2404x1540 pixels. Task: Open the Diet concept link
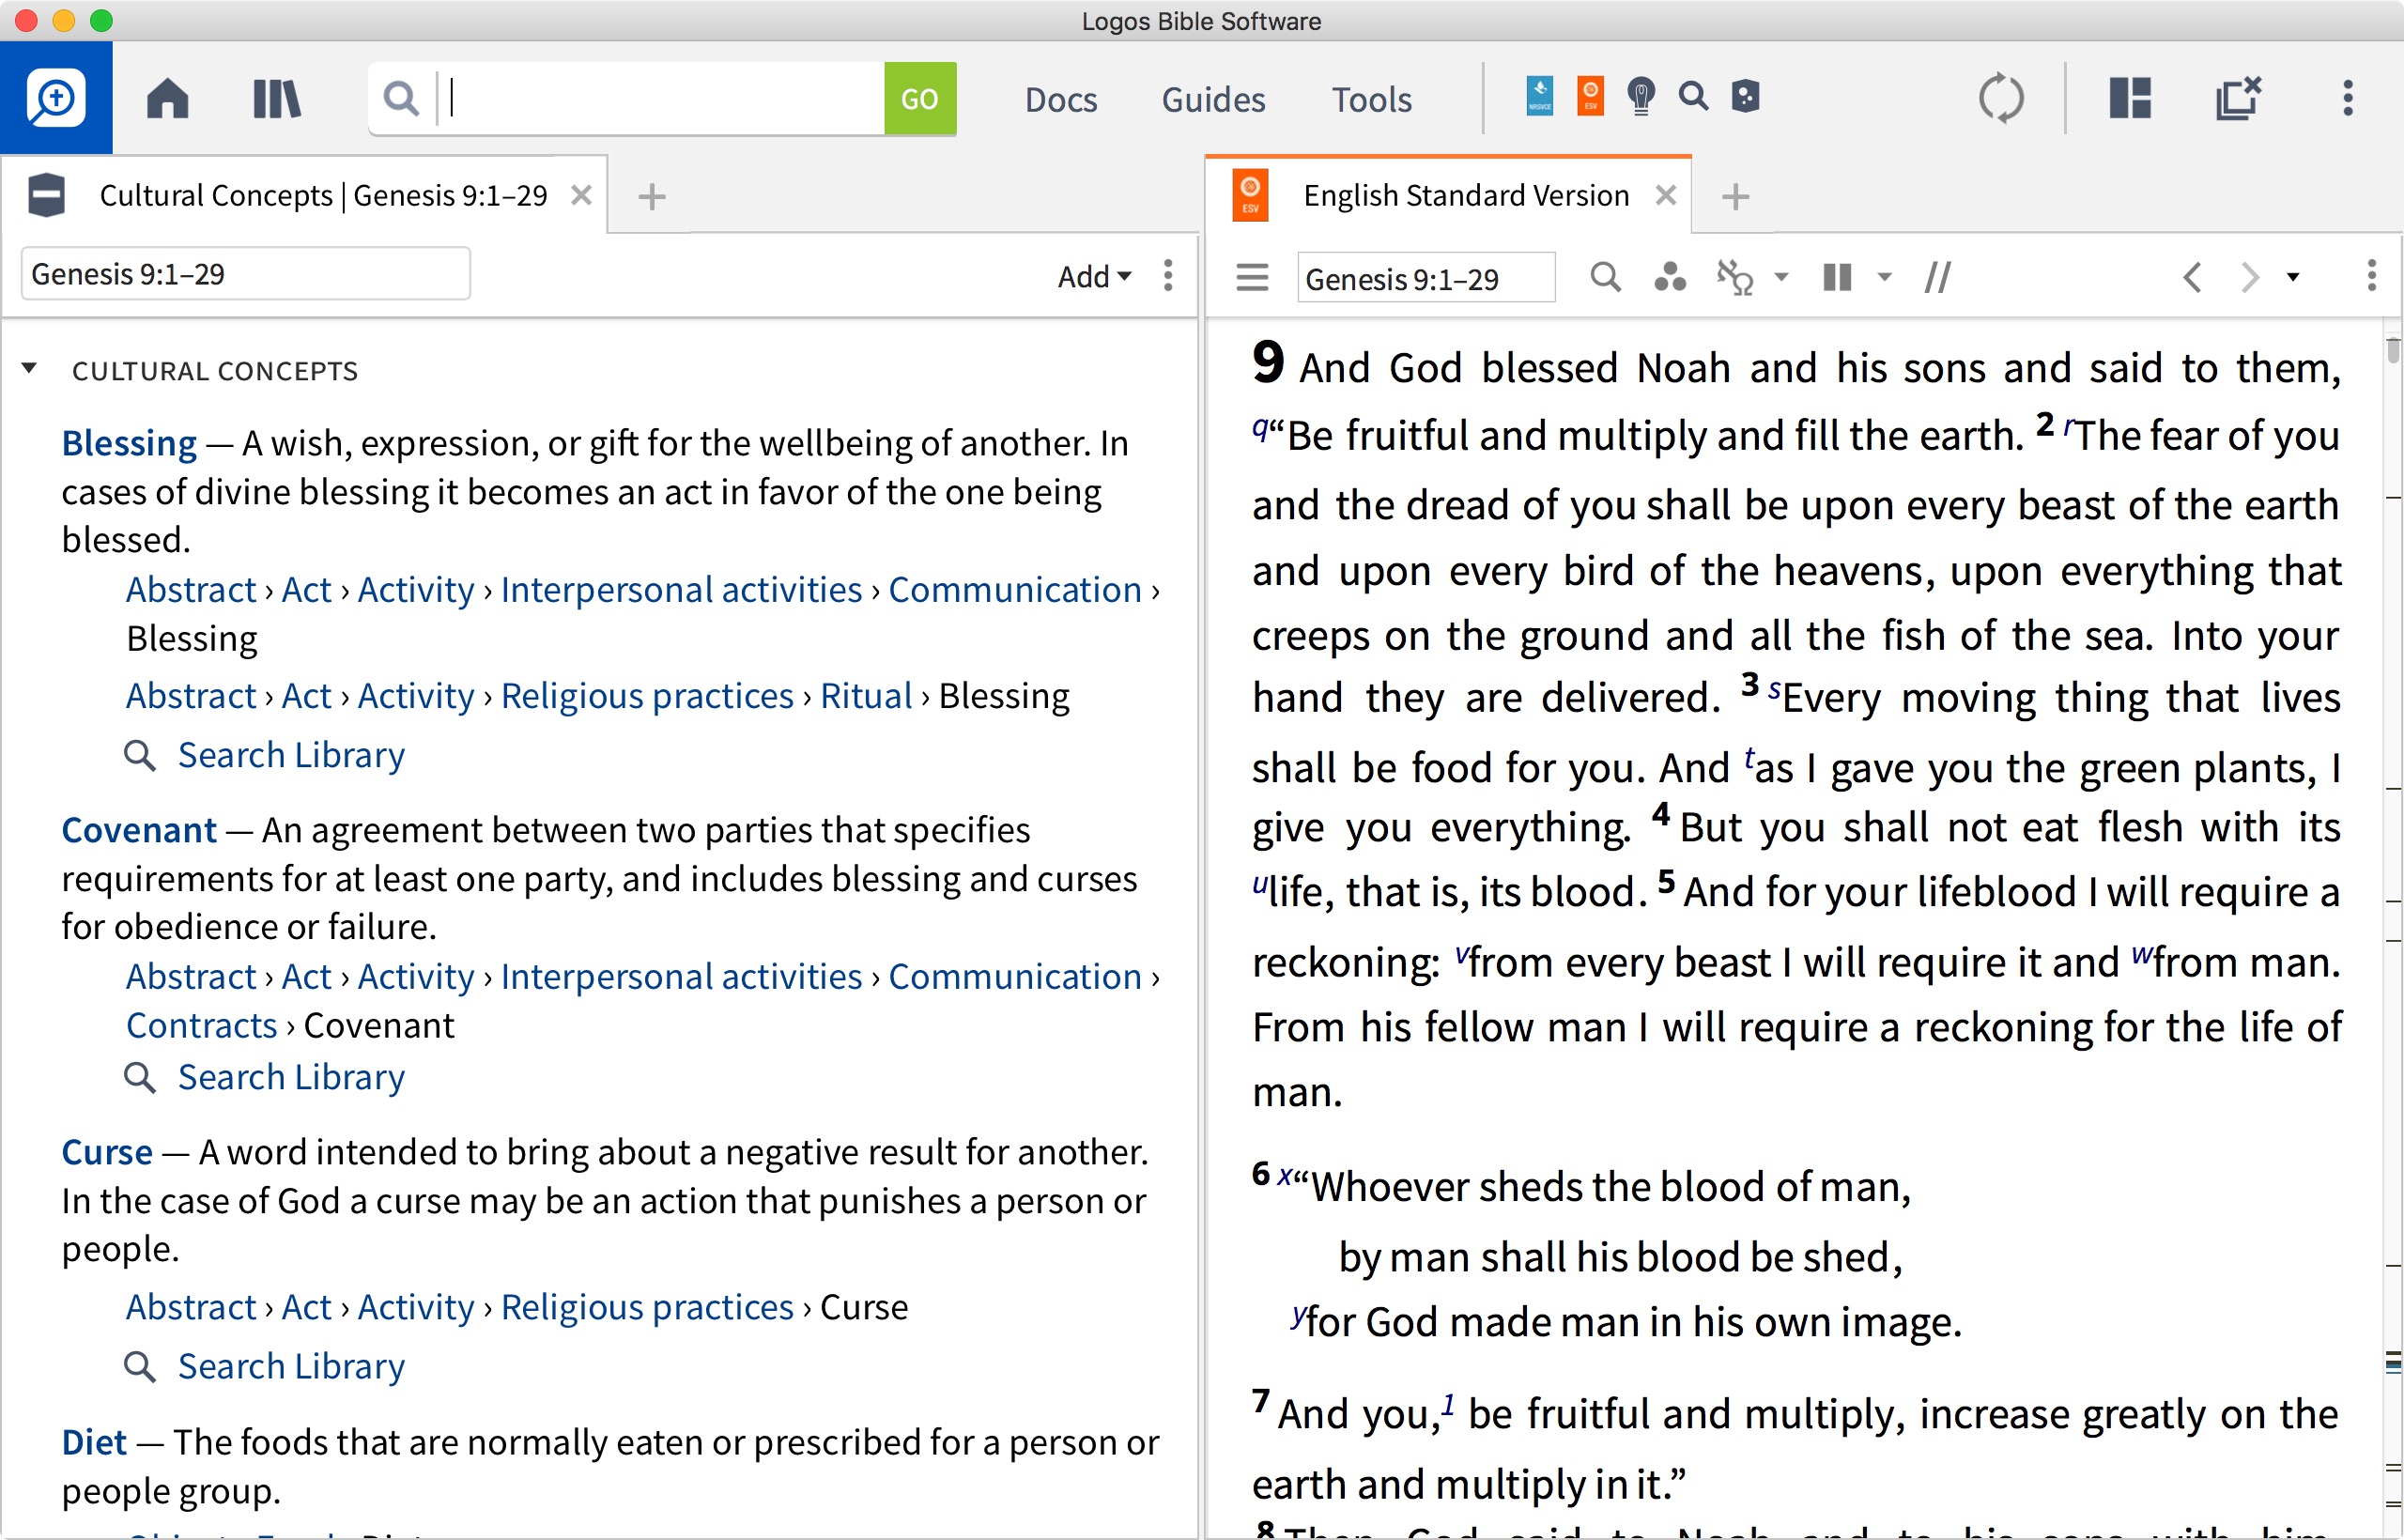[x=94, y=1442]
